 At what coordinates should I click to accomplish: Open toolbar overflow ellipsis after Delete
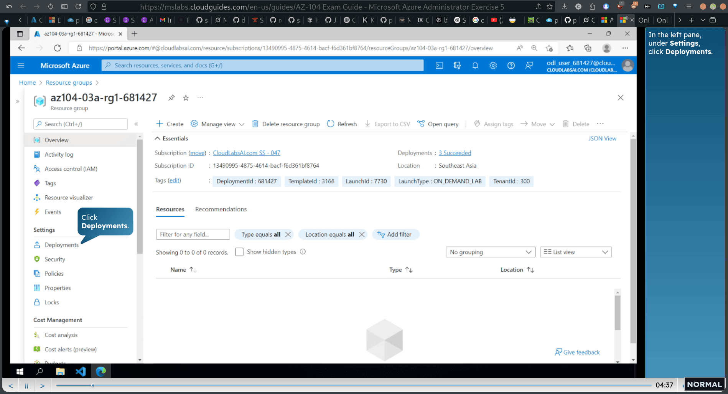coord(600,124)
